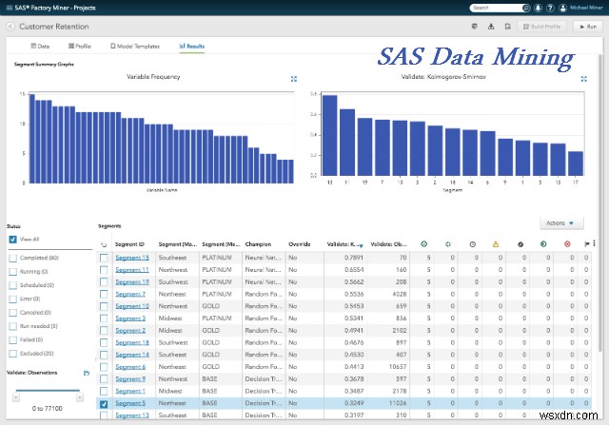Open the Segment 15 link
The width and height of the screenshot is (609, 425).
pyautogui.click(x=131, y=258)
